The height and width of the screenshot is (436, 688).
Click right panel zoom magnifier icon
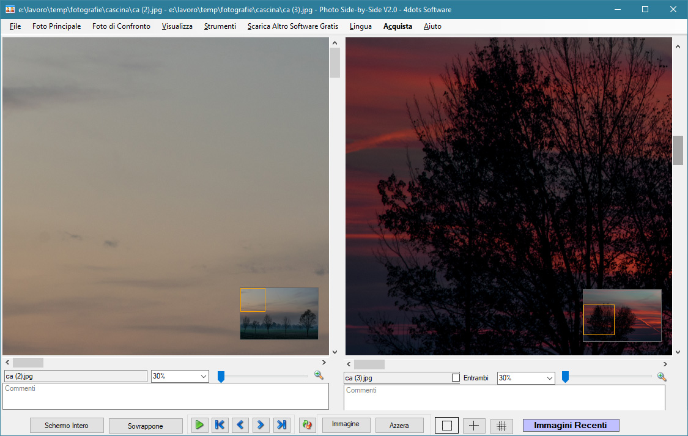[x=662, y=377]
